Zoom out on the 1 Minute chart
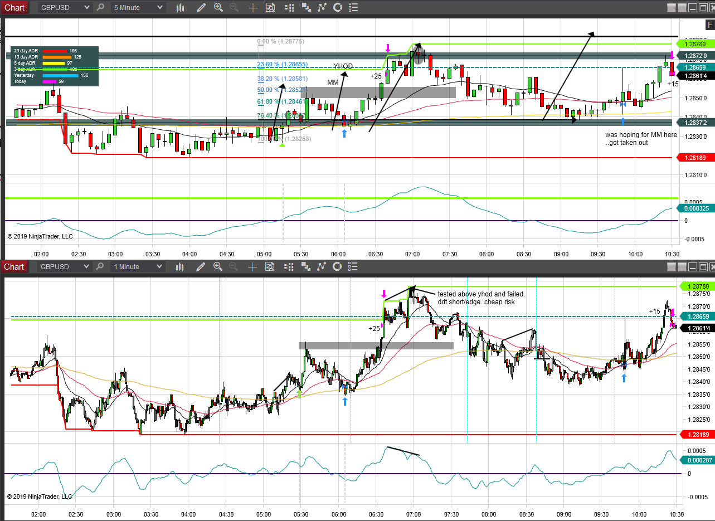The image size is (715, 521). tap(234, 266)
